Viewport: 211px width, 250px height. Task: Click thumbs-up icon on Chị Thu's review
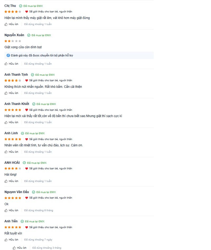6,24
